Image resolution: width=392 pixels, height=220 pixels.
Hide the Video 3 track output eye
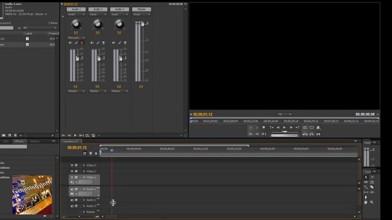(72, 165)
